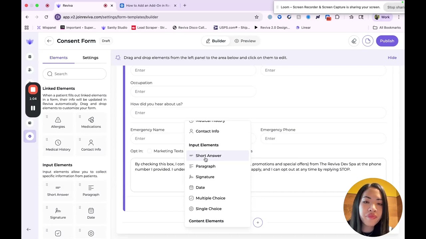Click the Loom camera bubble
Image resolution: width=426 pixels, height=239 pixels.
coord(373,207)
